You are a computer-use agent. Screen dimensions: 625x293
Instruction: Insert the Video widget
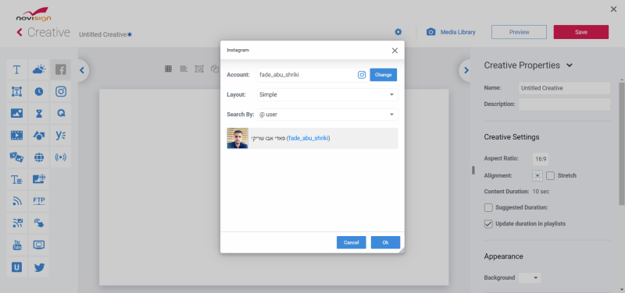click(x=16, y=135)
